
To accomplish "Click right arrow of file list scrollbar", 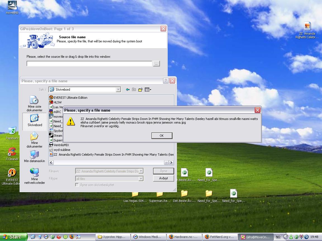I will pyautogui.click(x=171, y=163).
